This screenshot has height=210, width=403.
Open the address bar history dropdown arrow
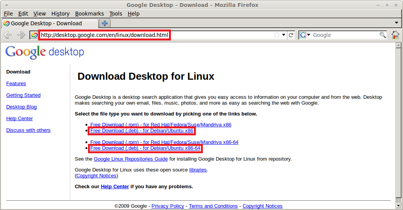tap(283, 35)
